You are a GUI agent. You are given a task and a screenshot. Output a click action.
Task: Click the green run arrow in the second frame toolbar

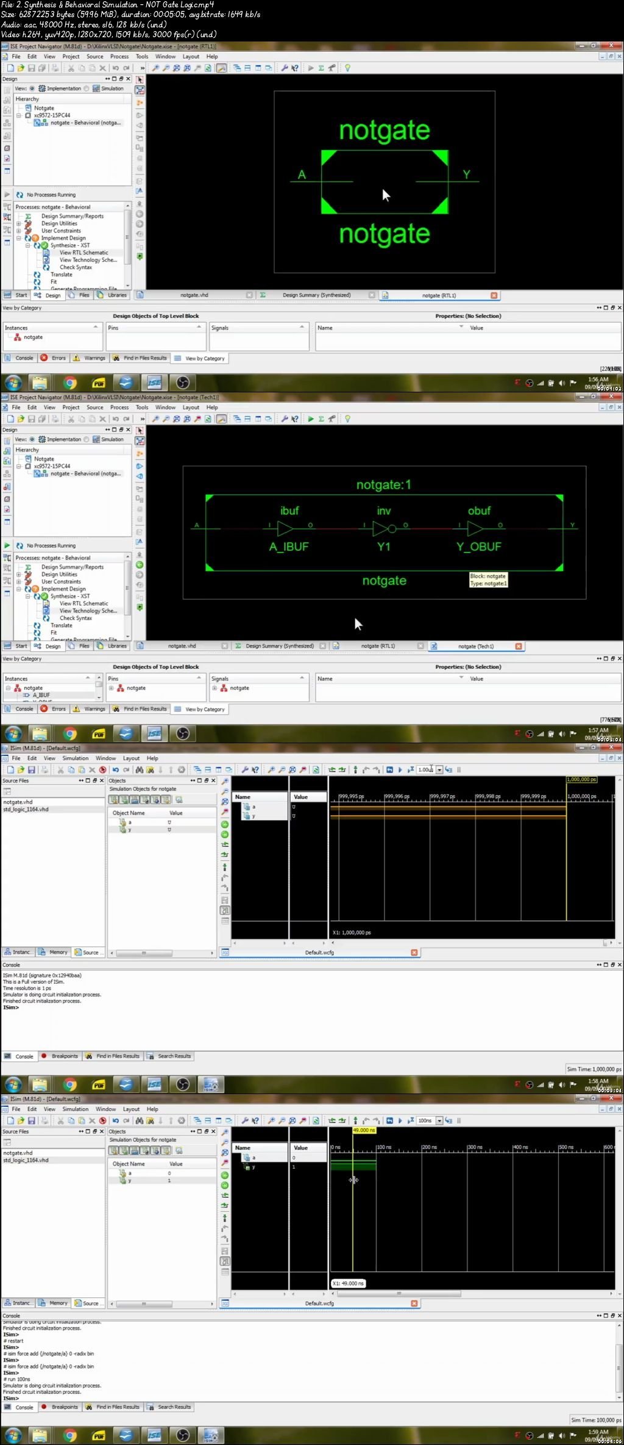[311, 419]
